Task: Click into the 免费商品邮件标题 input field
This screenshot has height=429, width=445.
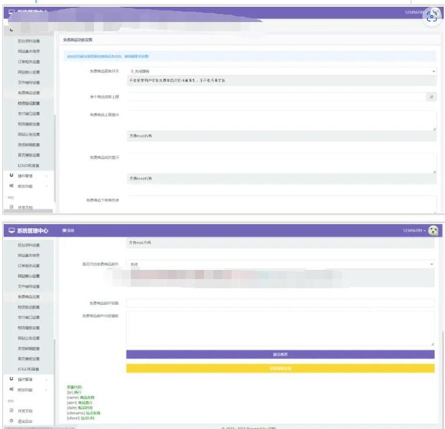Action: click(x=280, y=302)
